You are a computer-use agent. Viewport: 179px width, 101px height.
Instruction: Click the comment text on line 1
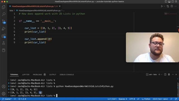52,14
